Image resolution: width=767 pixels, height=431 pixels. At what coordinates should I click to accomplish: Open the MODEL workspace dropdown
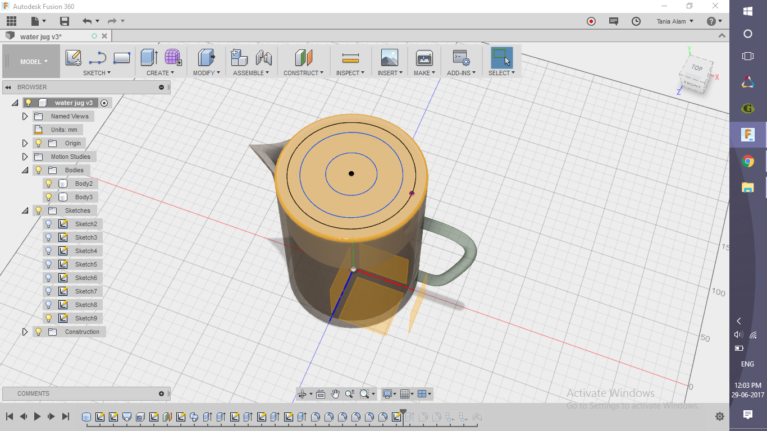(34, 62)
